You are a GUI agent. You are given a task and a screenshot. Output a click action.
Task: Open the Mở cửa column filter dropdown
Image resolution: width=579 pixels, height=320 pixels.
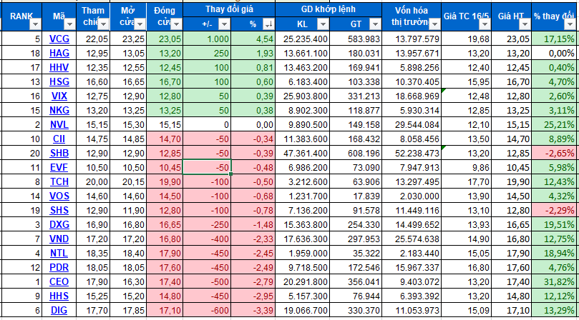coord(140,24)
